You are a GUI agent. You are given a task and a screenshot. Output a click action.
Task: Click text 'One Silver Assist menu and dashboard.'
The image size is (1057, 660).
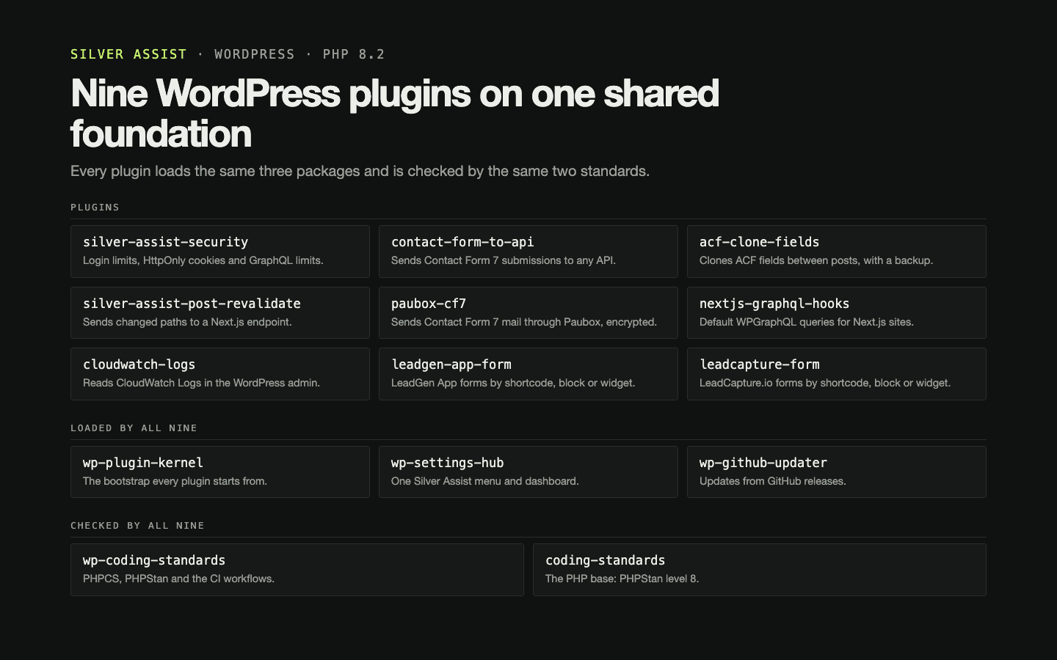pyautogui.click(x=485, y=481)
